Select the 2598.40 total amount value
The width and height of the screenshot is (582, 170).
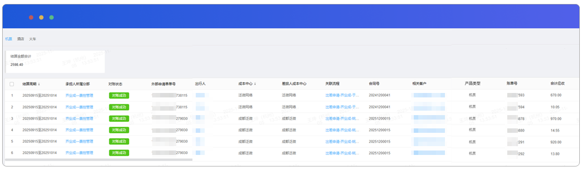point(17,65)
